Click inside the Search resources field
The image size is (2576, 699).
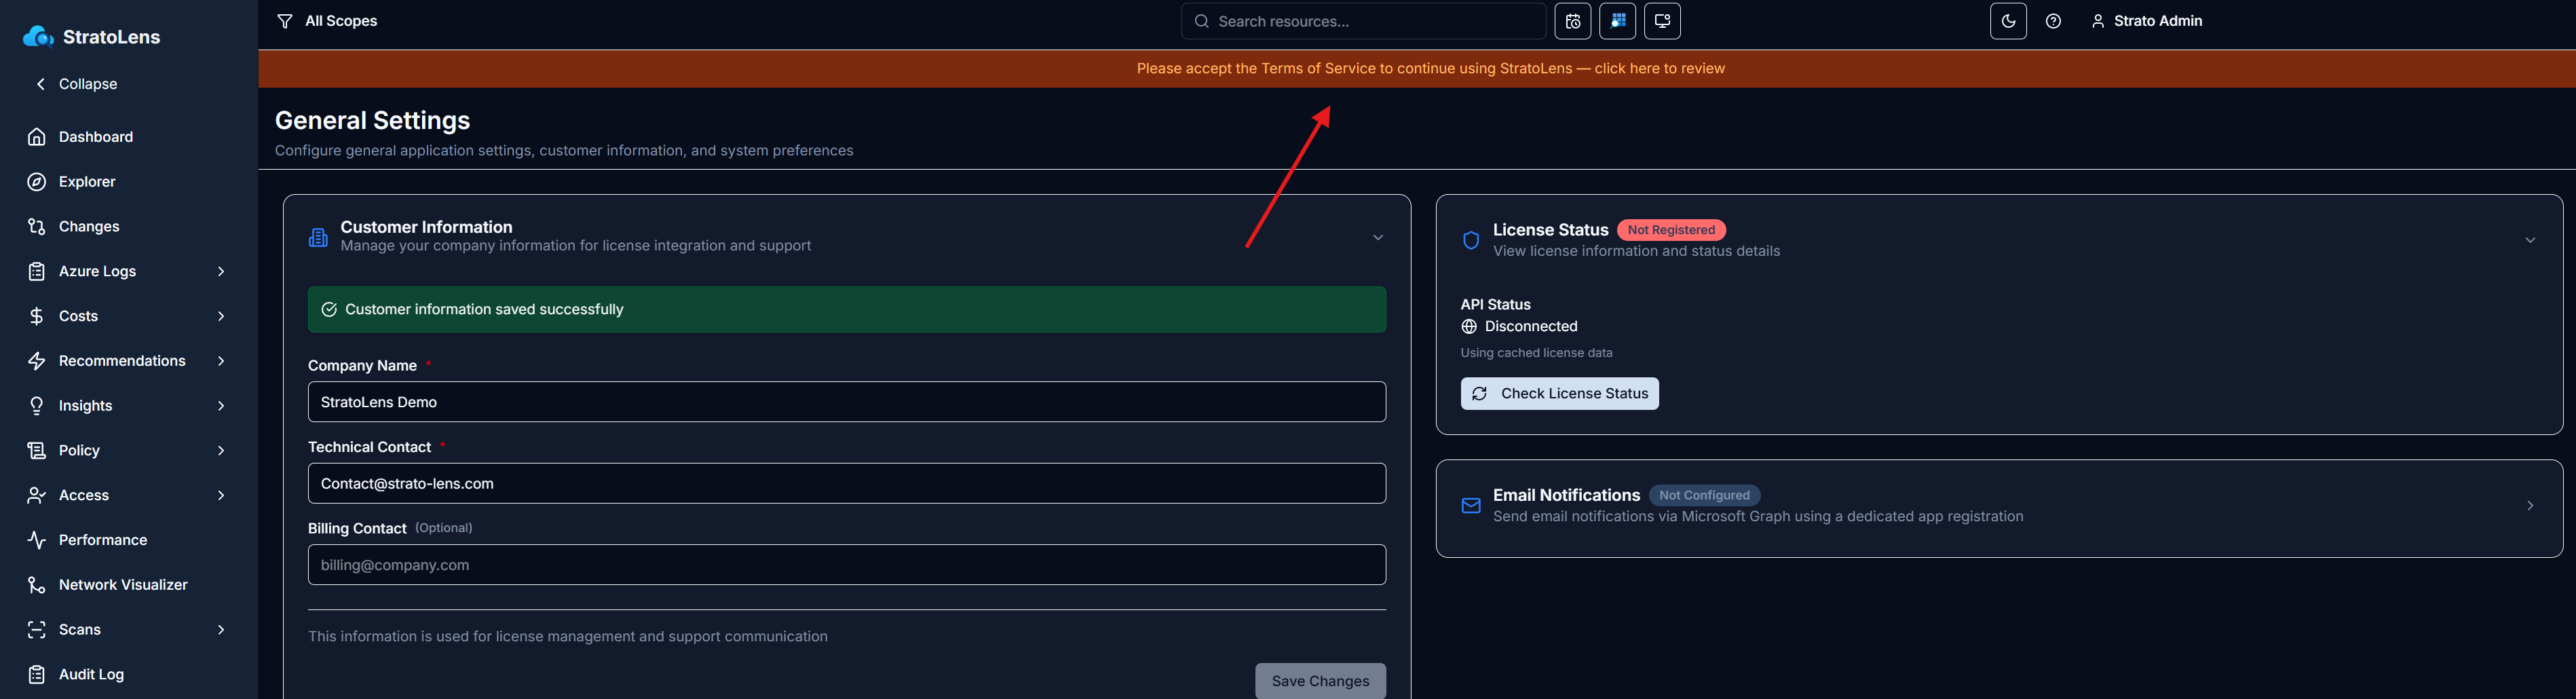tap(1363, 21)
